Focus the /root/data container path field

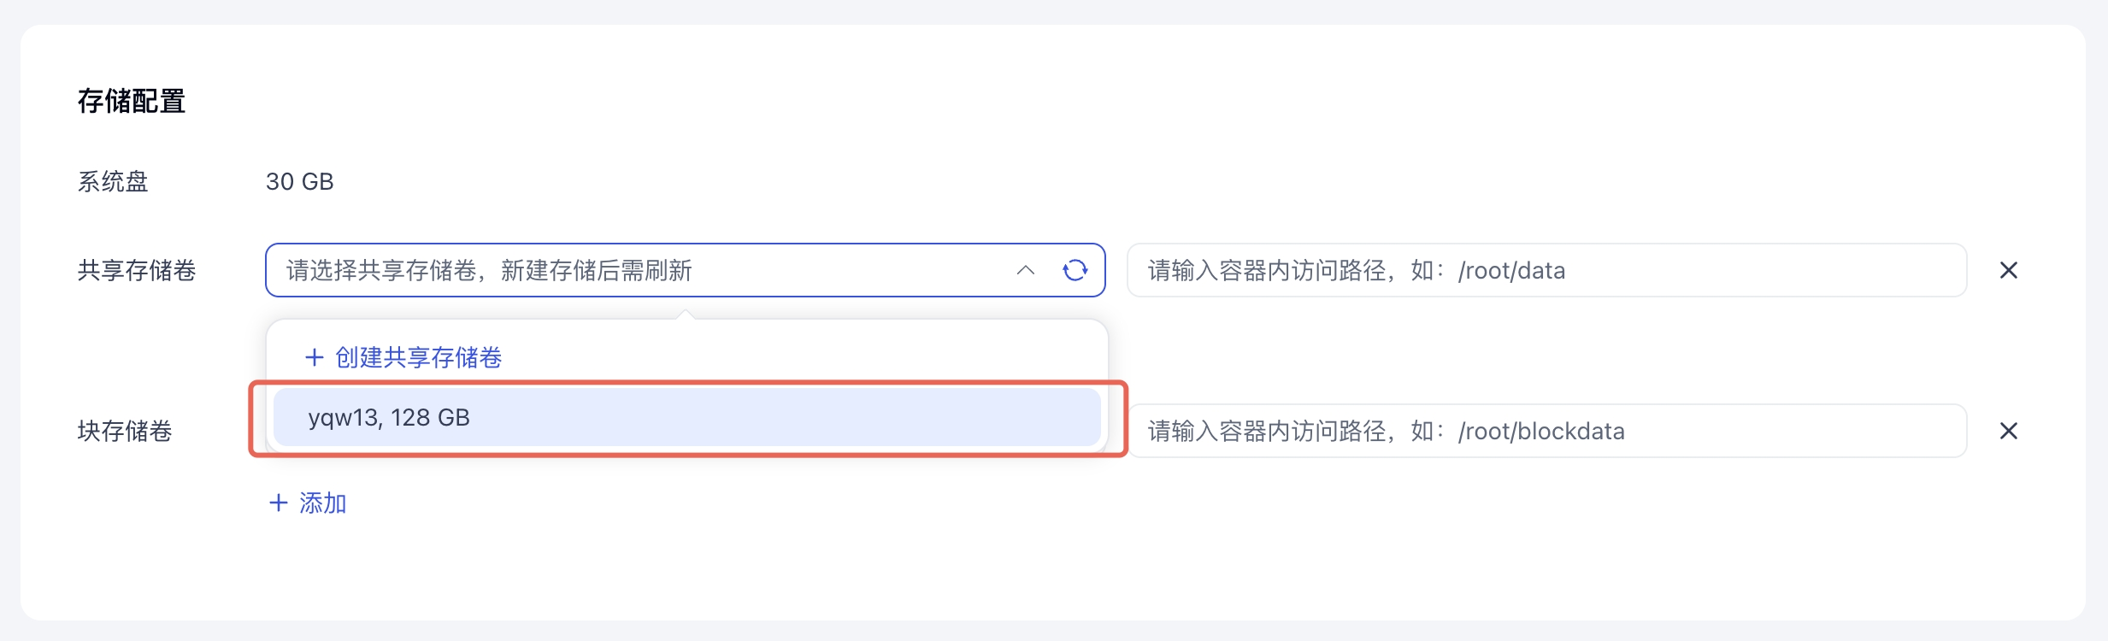click(x=1546, y=270)
